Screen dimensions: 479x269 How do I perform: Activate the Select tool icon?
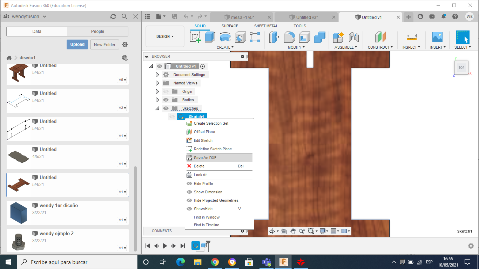[x=463, y=37]
